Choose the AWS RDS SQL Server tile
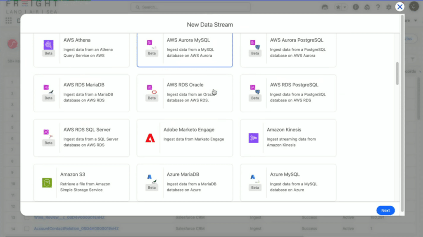 click(81, 138)
